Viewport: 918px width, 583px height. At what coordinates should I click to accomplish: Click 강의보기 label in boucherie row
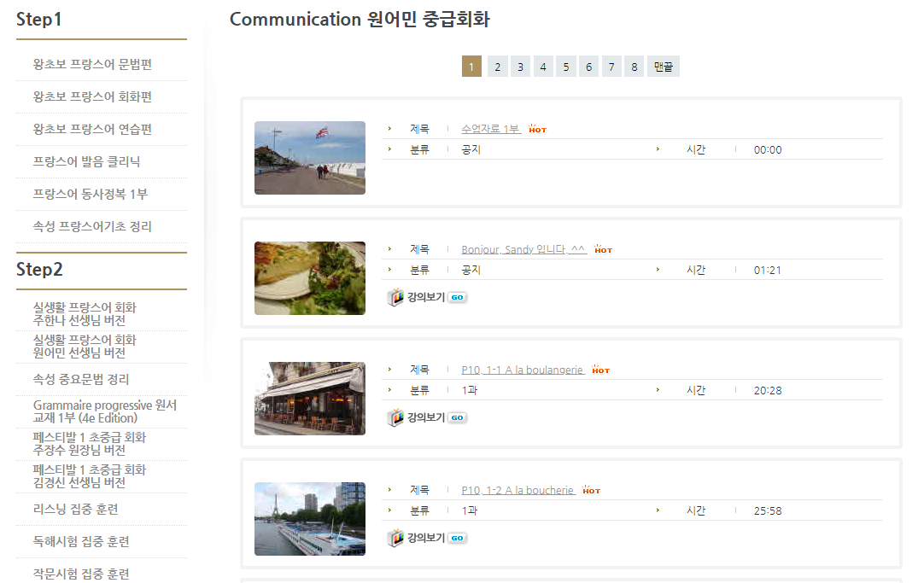426,538
